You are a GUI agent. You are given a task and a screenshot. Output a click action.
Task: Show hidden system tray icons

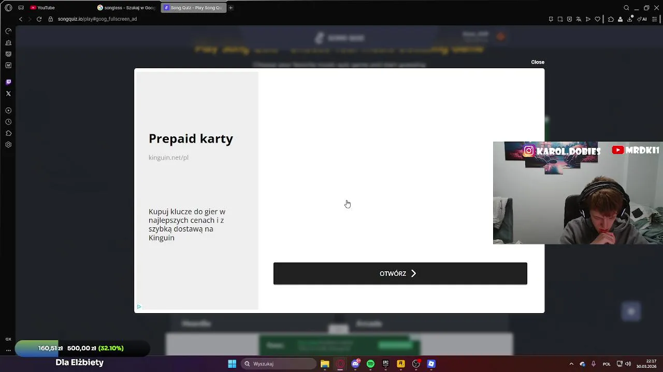pyautogui.click(x=571, y=364)
